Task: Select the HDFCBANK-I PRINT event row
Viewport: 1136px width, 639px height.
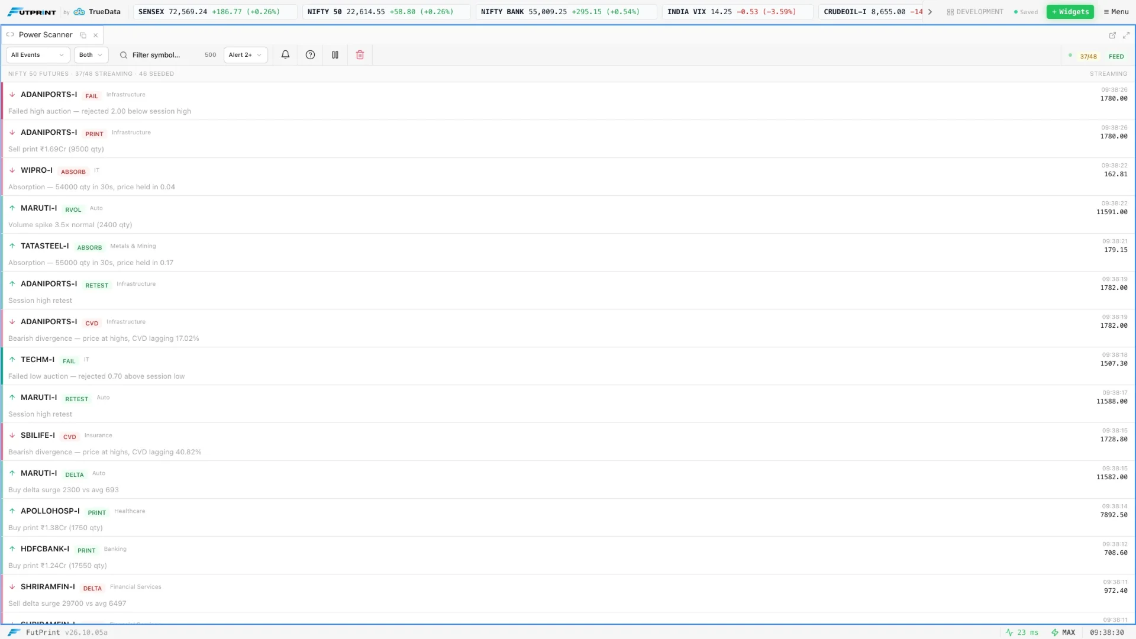Action: pyautogui.click(x=568, y=556)
